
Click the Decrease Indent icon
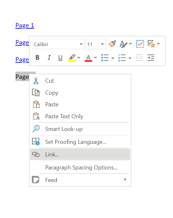click(x=139, y=57)
